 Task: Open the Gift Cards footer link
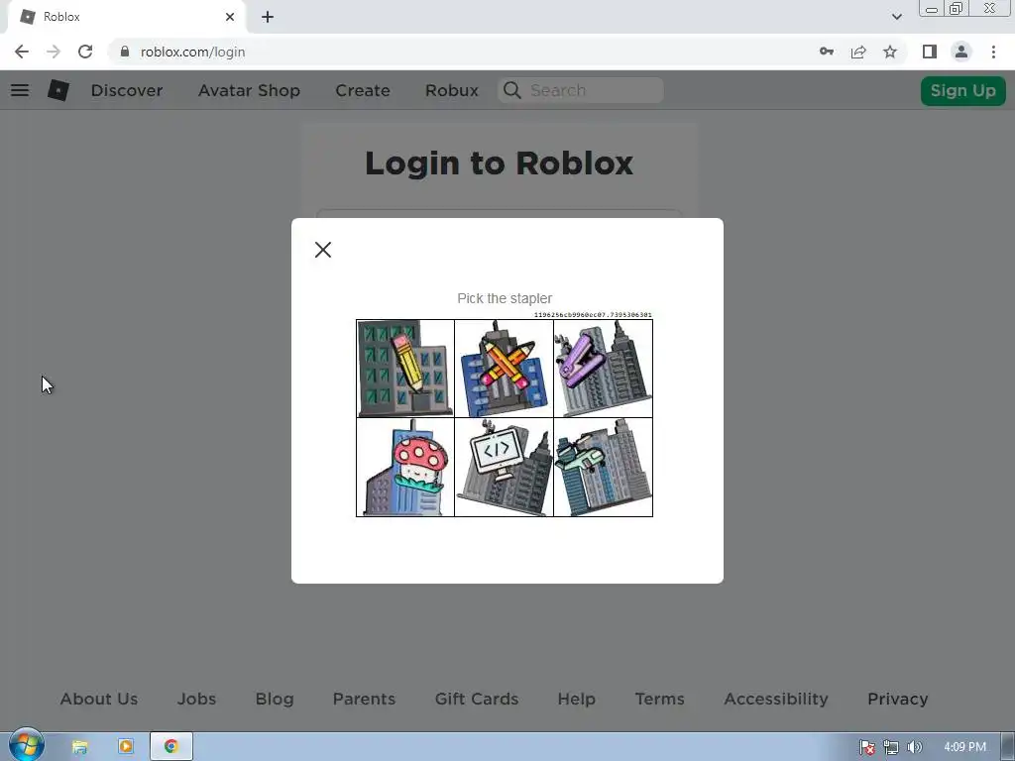point(477,699)
